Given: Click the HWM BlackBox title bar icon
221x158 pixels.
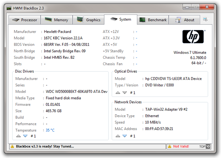Looking at the screenshot, I should point(9,8).
